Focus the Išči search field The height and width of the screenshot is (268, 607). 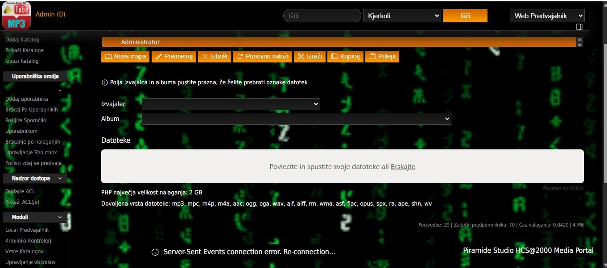[x=322, y=16]
